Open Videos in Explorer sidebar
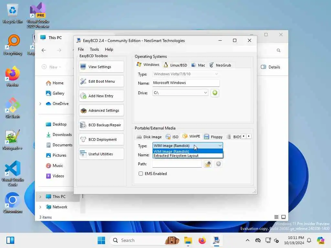Viewport: 331px width, 248px height. [x=55, y=176]
